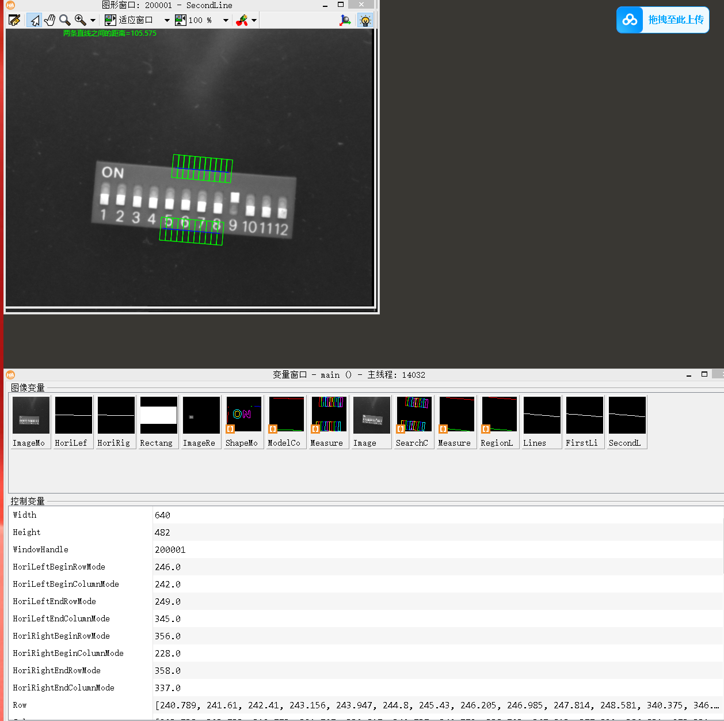Maximize the variable window

704,374
